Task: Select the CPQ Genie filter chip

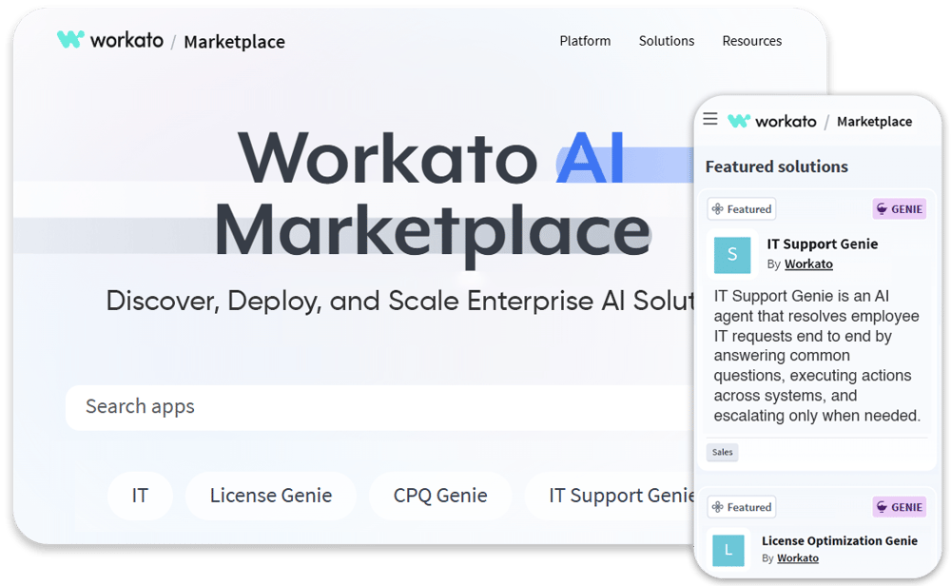Action: [x=440, y=496]
